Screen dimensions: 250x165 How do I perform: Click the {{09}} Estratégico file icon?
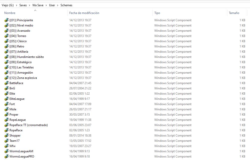tap(6, 62)
